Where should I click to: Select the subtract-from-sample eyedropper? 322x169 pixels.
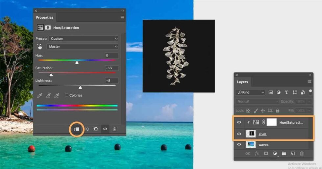[57, 95]
